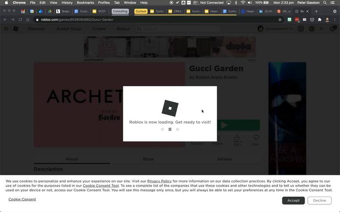The image size is (340, 212).
Task: Click the Roblox logo
Action: pos(16,29)
